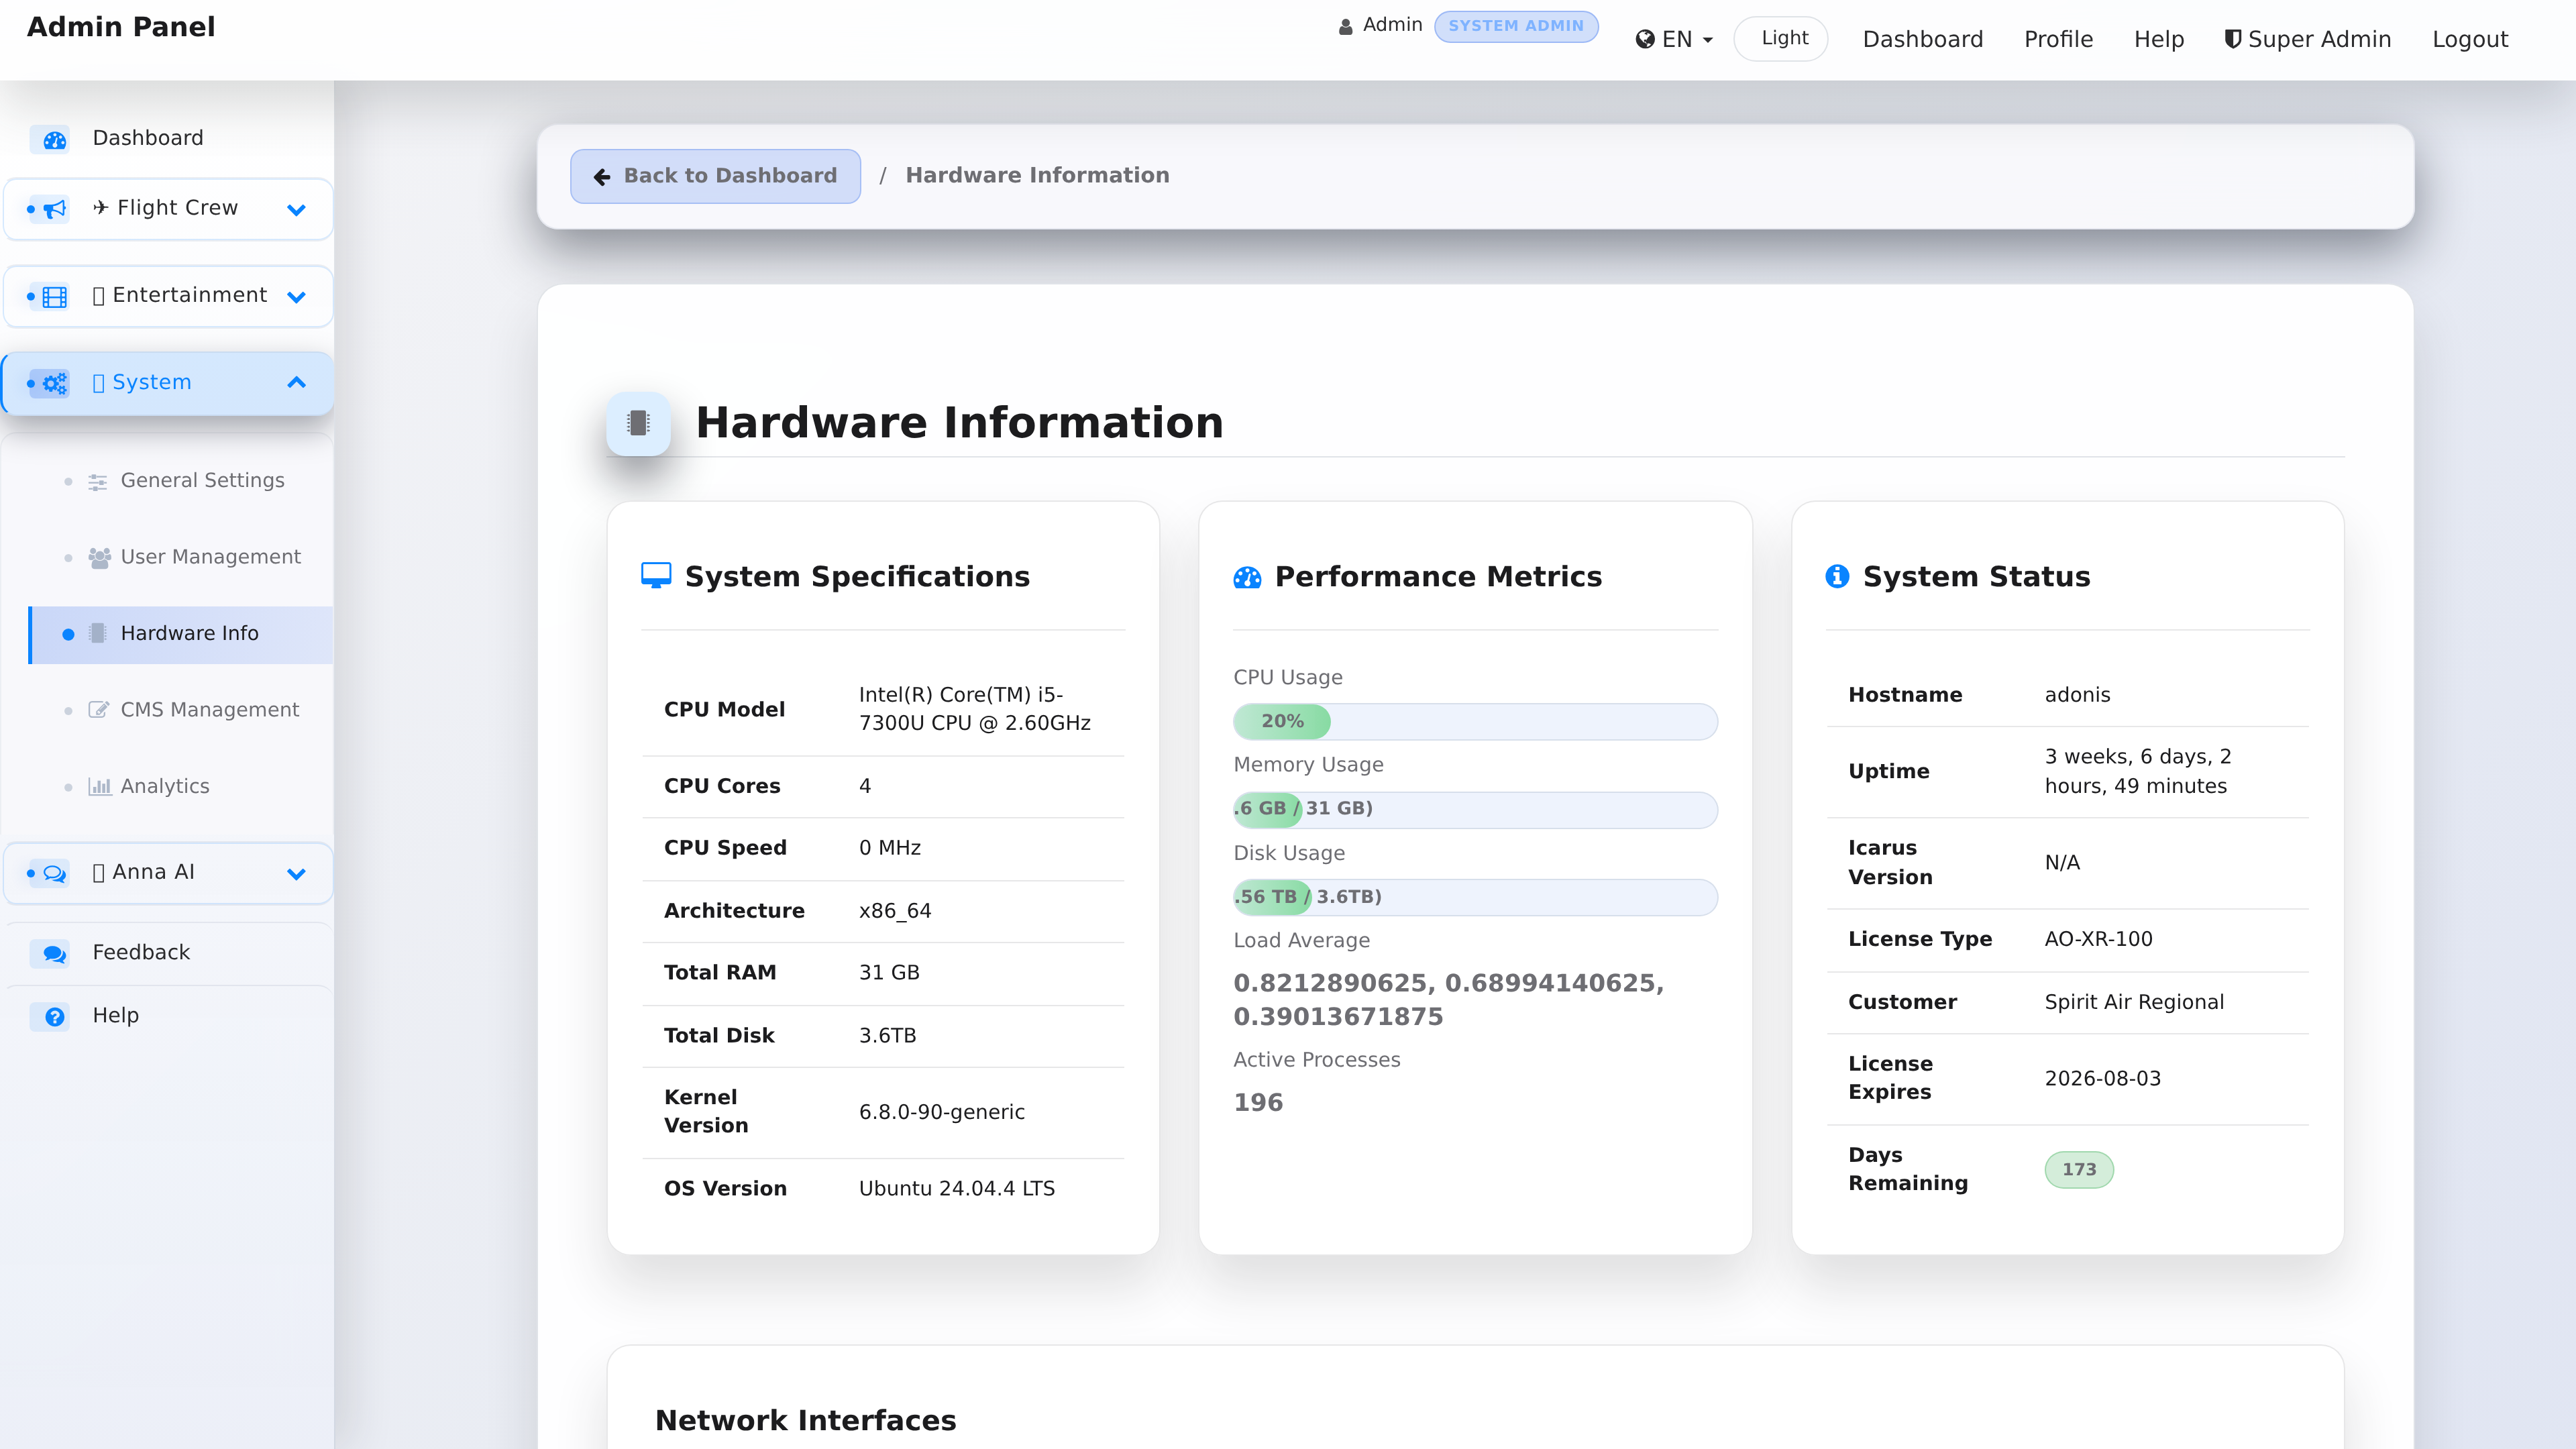This screenshot has width=2576, height=1449.
Task: Click the info icon next to System Status
Action: 1837,577
